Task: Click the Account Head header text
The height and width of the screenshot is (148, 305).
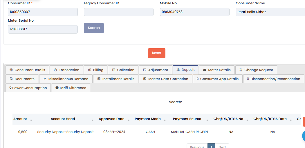Action: (x=63, y=119)
